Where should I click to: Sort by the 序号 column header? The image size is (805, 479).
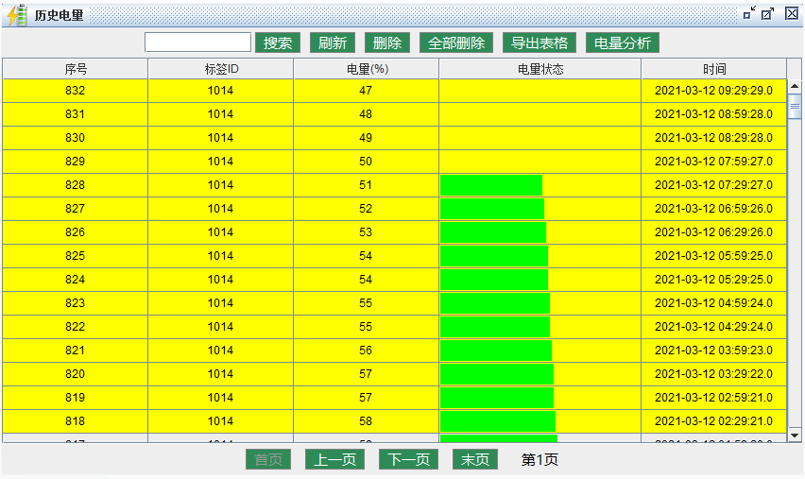tap(76, 69)
